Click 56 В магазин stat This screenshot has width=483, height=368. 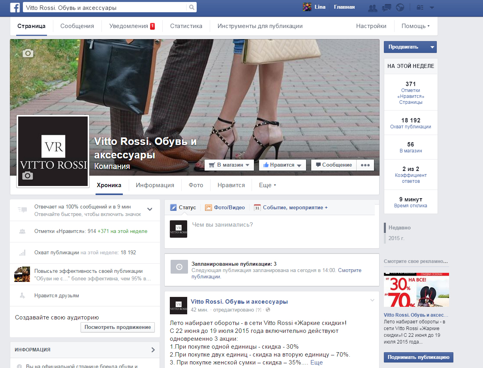411,147
